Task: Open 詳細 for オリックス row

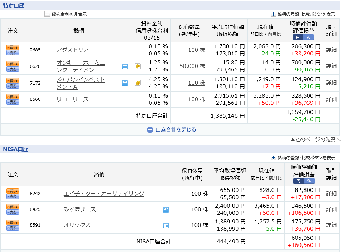Action: point(331,225)
